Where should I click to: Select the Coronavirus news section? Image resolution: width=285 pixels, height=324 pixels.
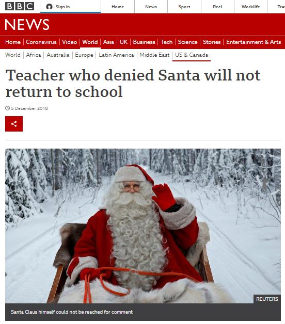(41, 42)
